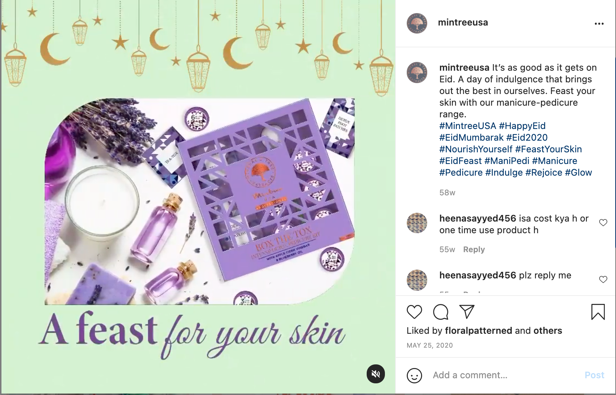Click the Post comment button
Image resolution: width=616 pixels, height=395 pixels.
[x=594, y=375]
